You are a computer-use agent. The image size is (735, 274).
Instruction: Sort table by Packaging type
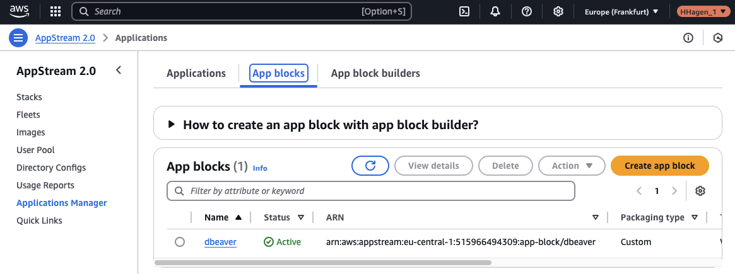[695, 217]
